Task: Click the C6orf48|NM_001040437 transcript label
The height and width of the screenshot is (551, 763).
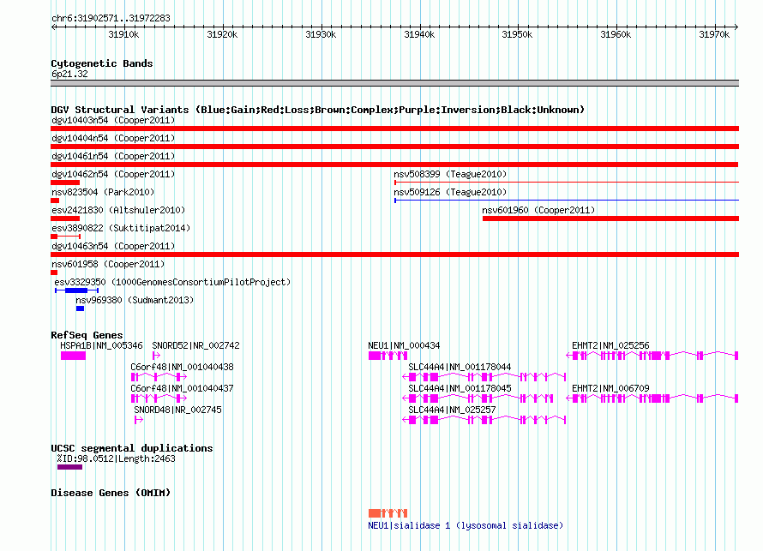Action: (x=182, y=388)
